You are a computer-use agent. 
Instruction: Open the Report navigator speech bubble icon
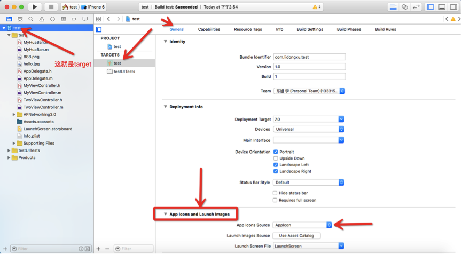pyautogui.click(x=85, y=19)
